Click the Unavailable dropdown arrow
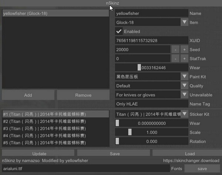 pyautogui.click(x=184, y=95)
